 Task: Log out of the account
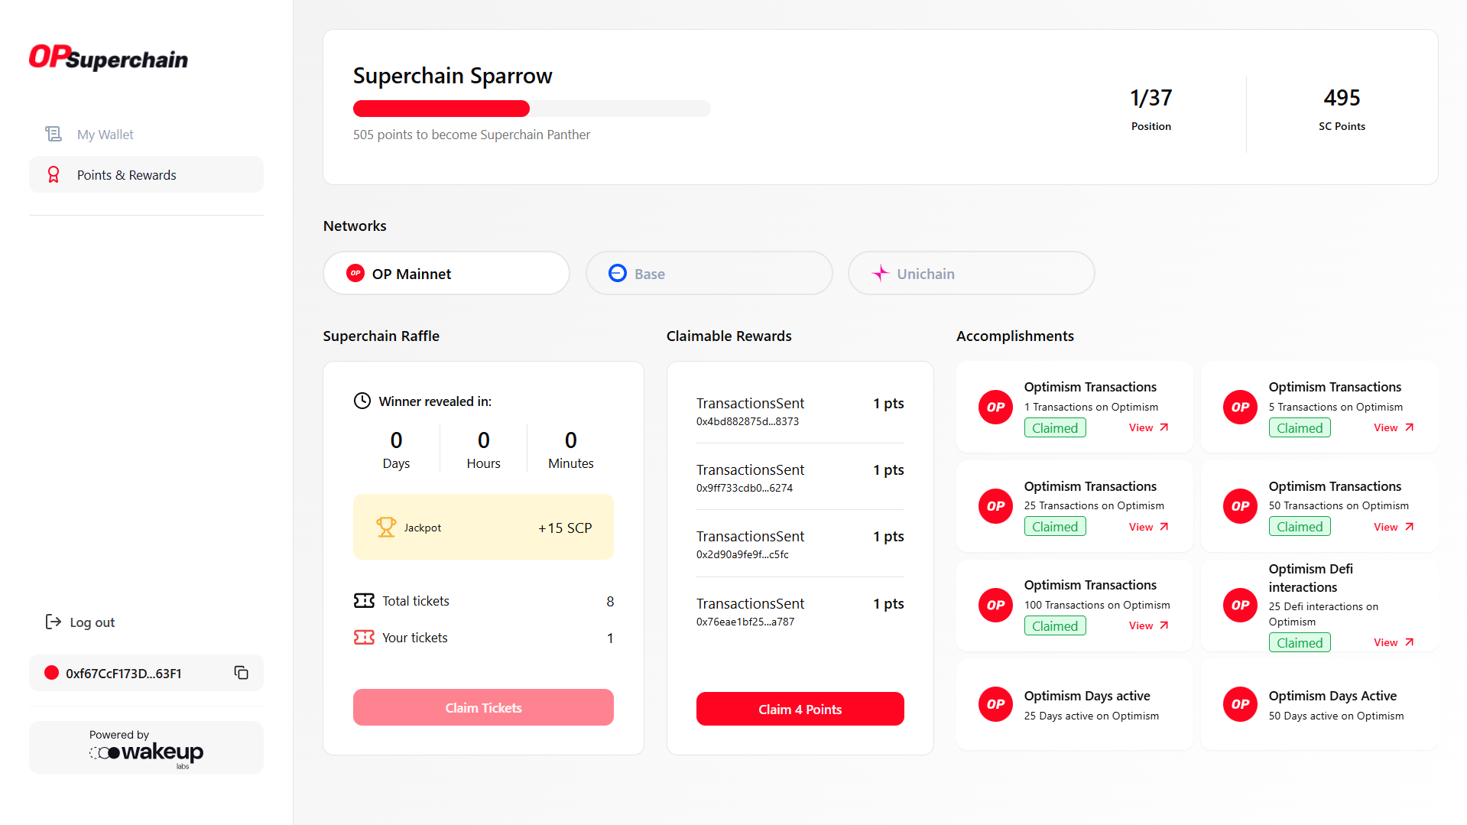click(80, 622)
